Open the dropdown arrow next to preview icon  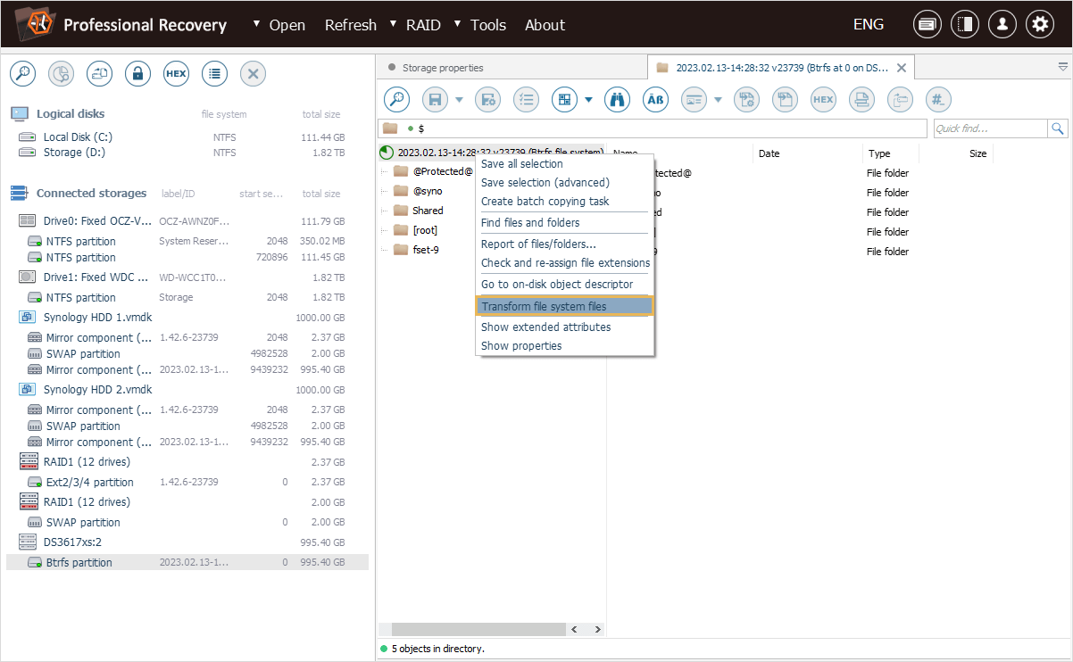pyautogui.click(x=718, y=100)
